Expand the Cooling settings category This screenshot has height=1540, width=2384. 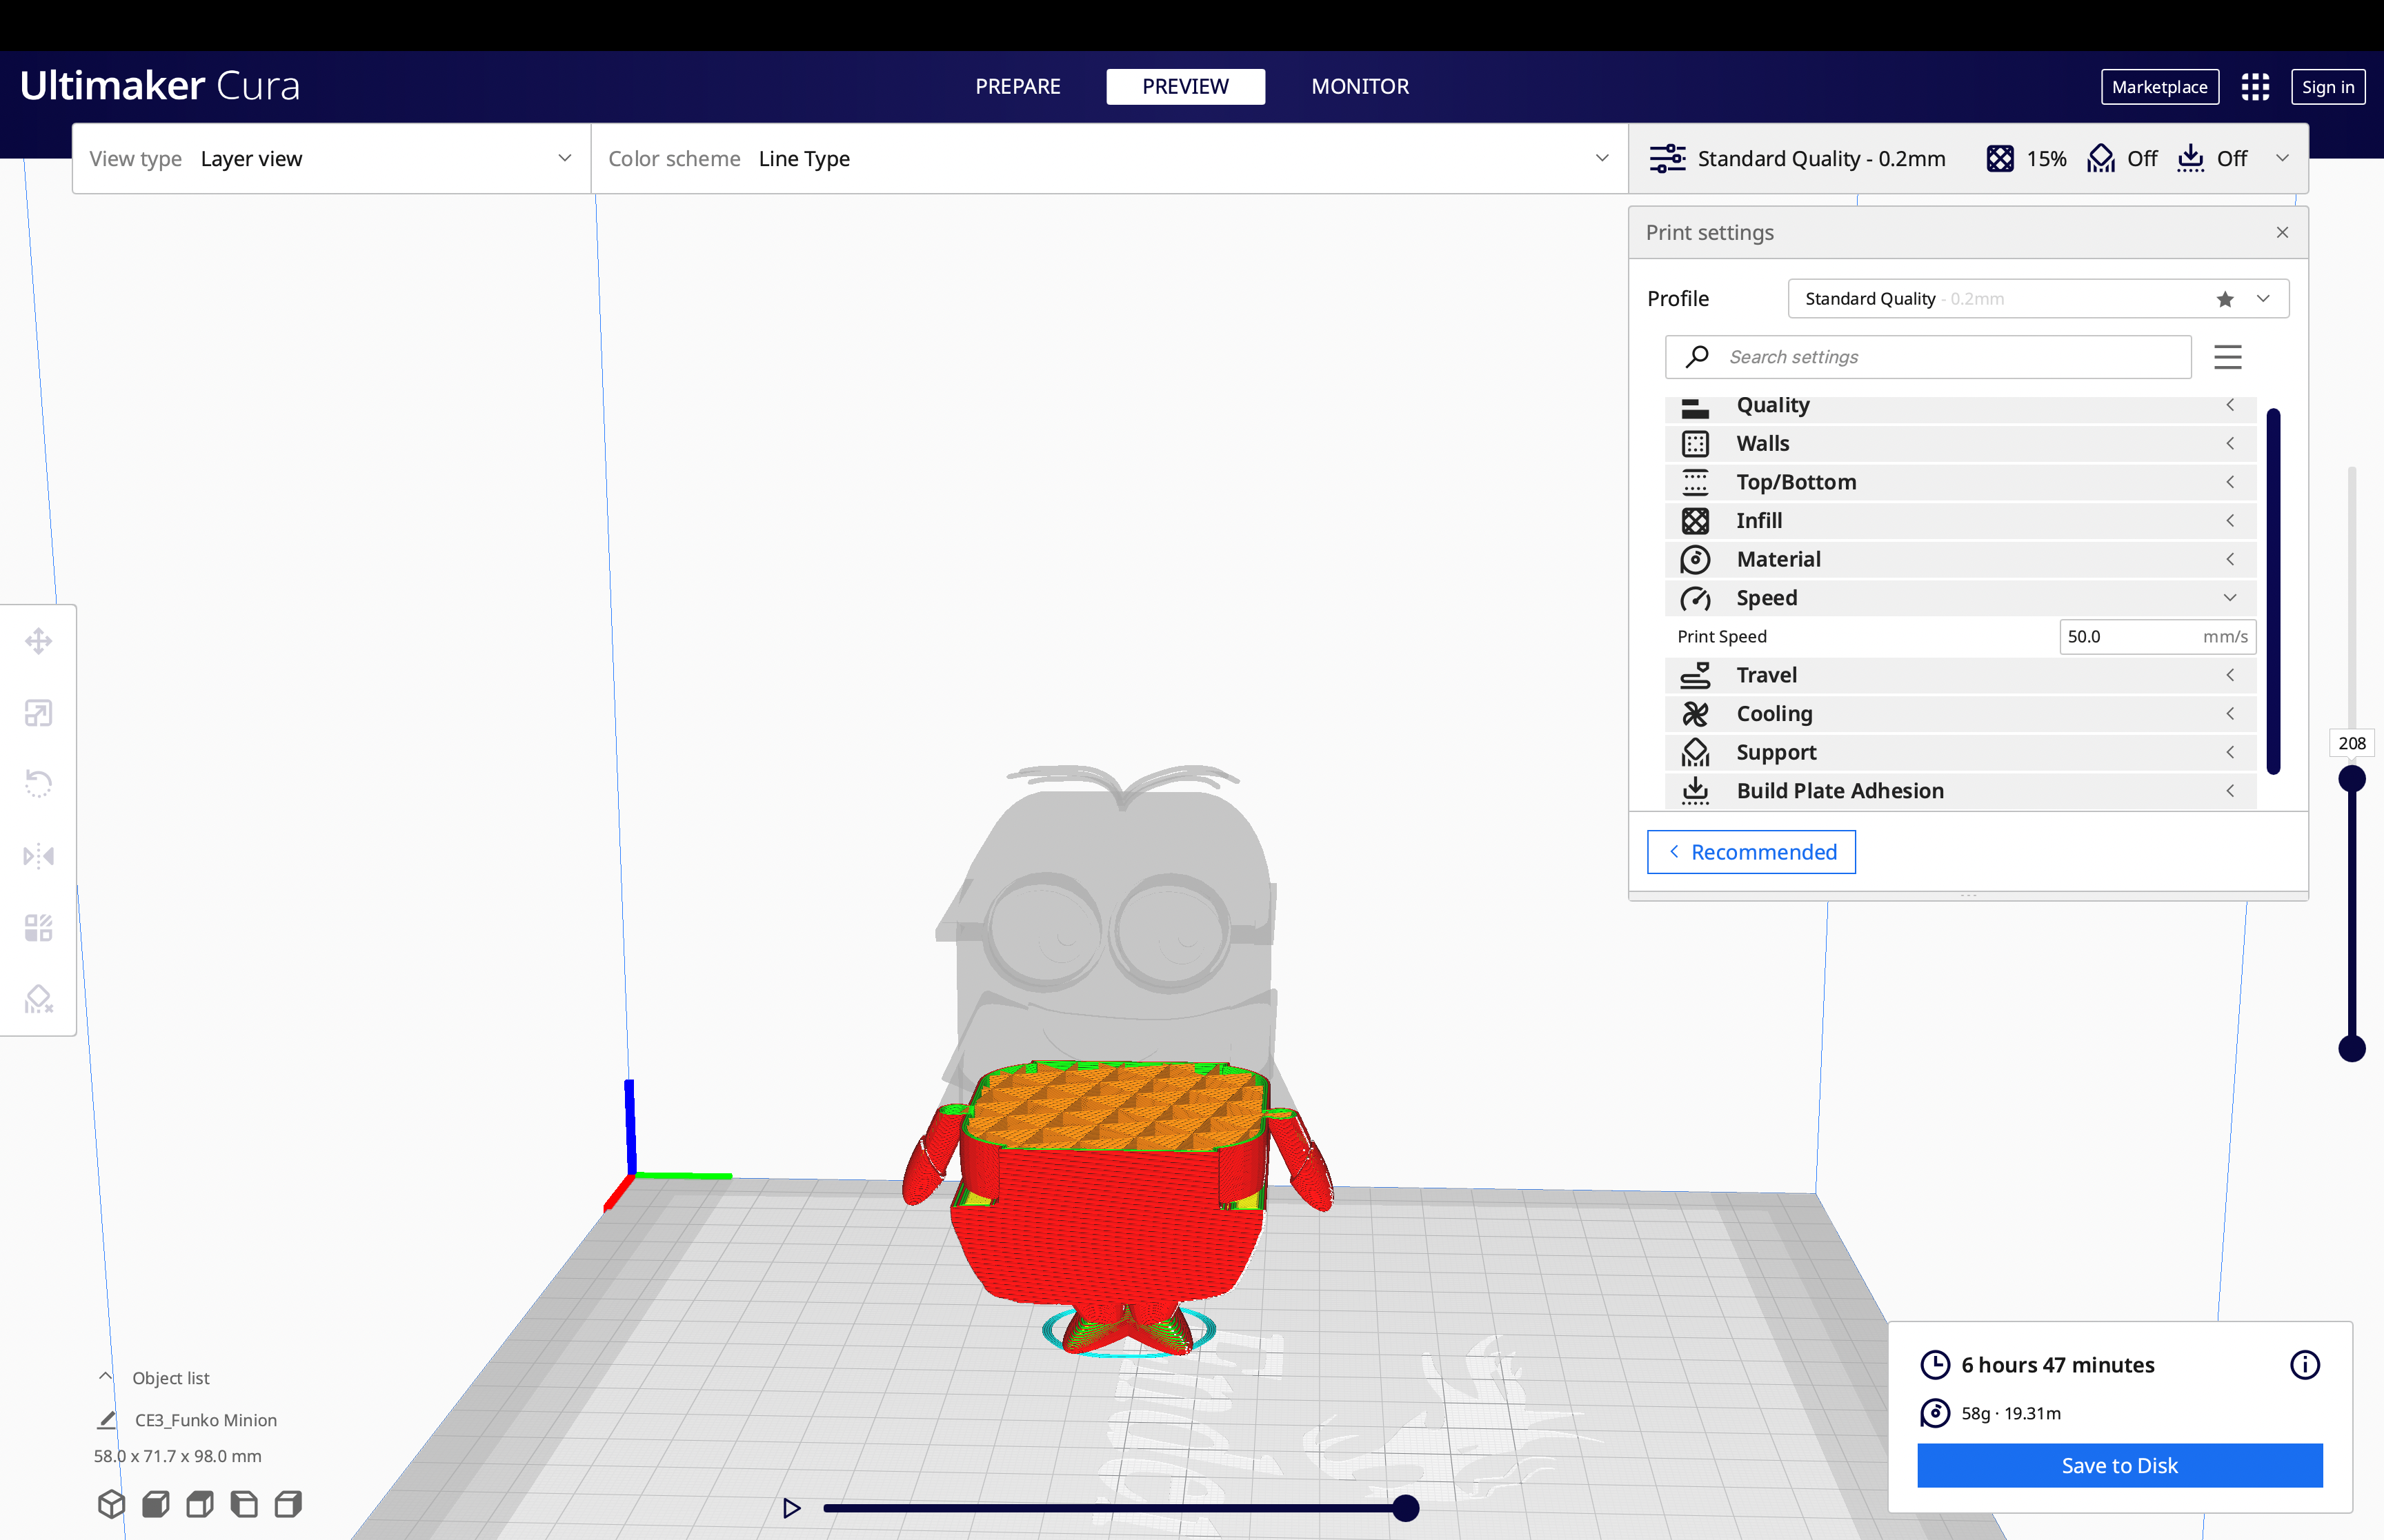[1960, 714]
